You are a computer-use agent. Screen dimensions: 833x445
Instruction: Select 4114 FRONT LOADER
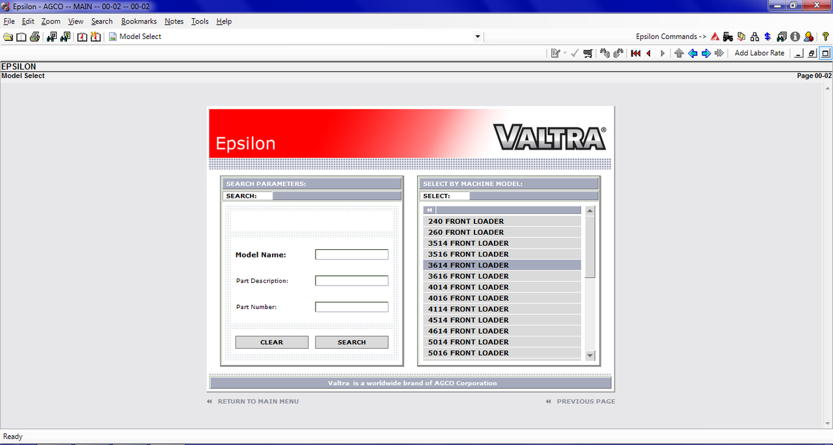pos(502,309)
